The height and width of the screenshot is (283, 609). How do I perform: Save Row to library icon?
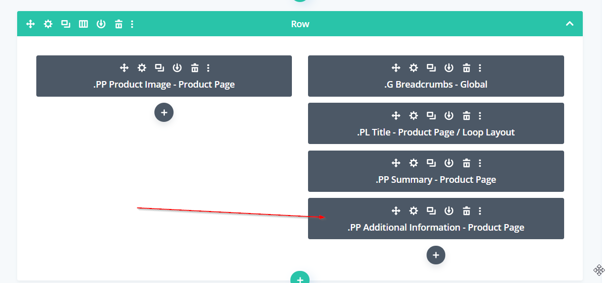tap(101, 24)
